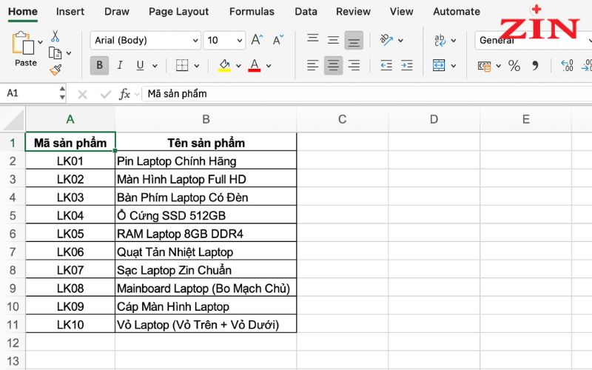The image size is (592, 370).
Task: Select cell LK06
Action: pos(70,252)
